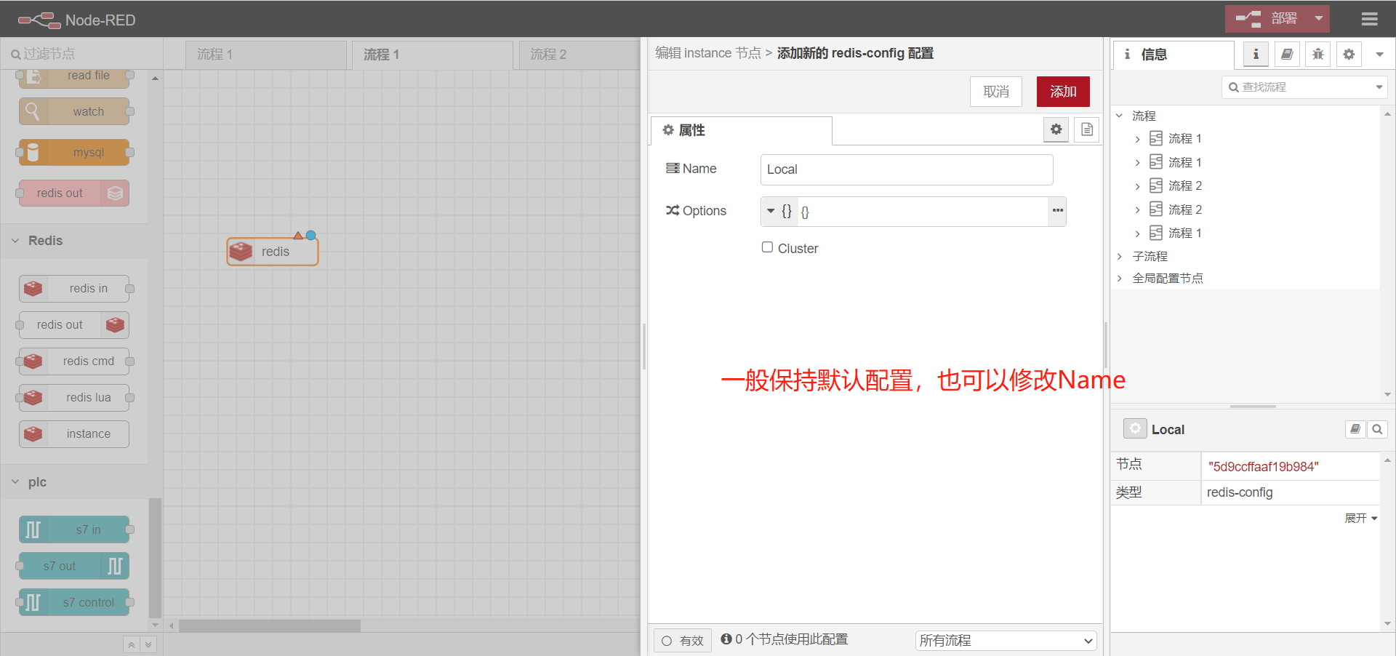
Task: Open the 所有流程 scope dropdown
Action: coord(1005,640)
